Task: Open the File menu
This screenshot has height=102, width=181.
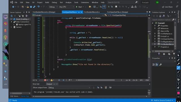Action: (x=16, y=2)
